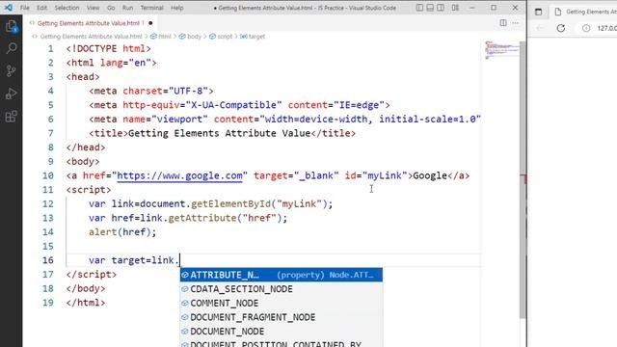The height and width of the screenshot is (347, 617).
Task: Minimize the VS Code window
Action: click(472, 8)
